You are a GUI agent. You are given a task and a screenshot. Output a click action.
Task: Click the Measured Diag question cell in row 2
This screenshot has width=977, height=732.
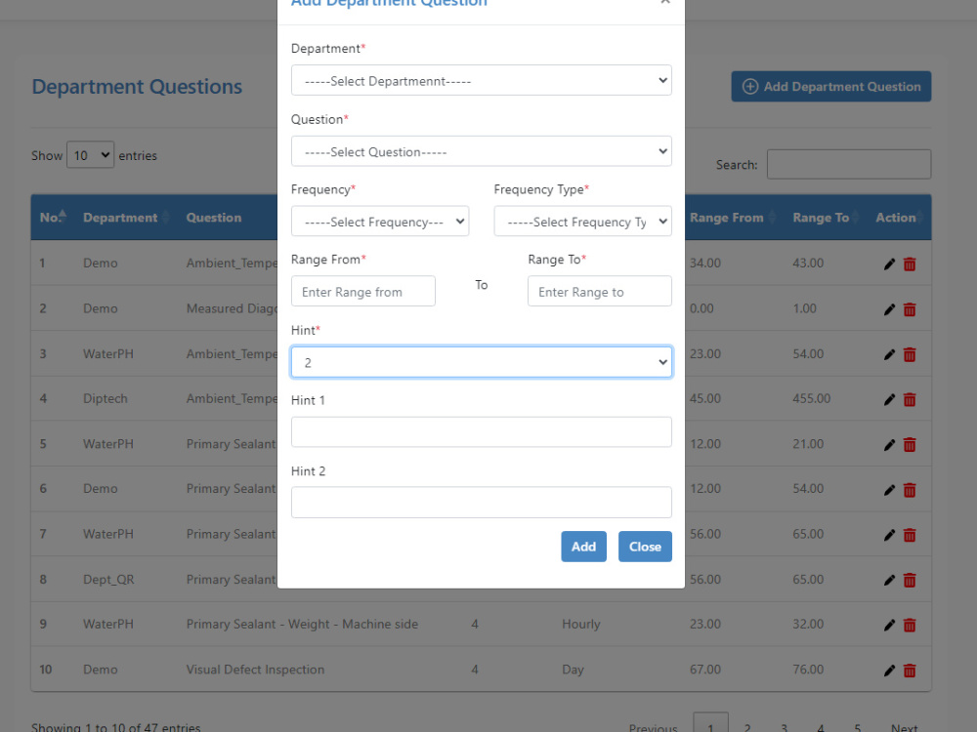click(232, 308)
